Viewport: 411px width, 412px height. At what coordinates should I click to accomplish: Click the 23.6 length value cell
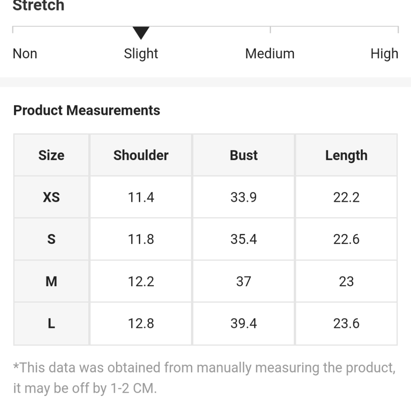coord(346,323)
